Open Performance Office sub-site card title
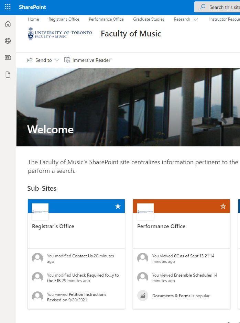This screenshot has width=240, height=323. 161,226
